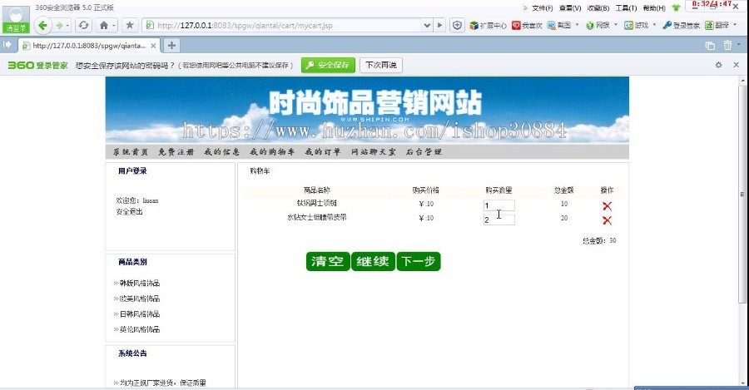The width and height of the screenshot is (749, 390).
Task: Click the 下次再说 button
Action: (x=380, y=65)
